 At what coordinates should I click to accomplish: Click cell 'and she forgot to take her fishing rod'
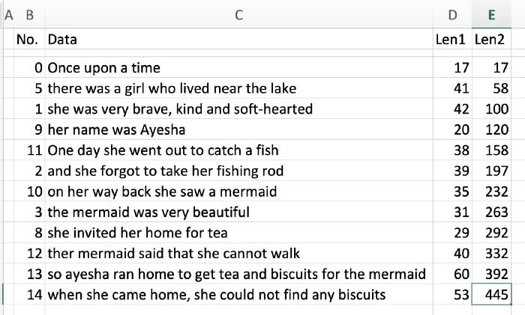click(x=238, y=171)
